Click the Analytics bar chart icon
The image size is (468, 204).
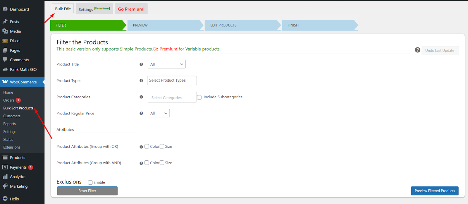[5, 176]
